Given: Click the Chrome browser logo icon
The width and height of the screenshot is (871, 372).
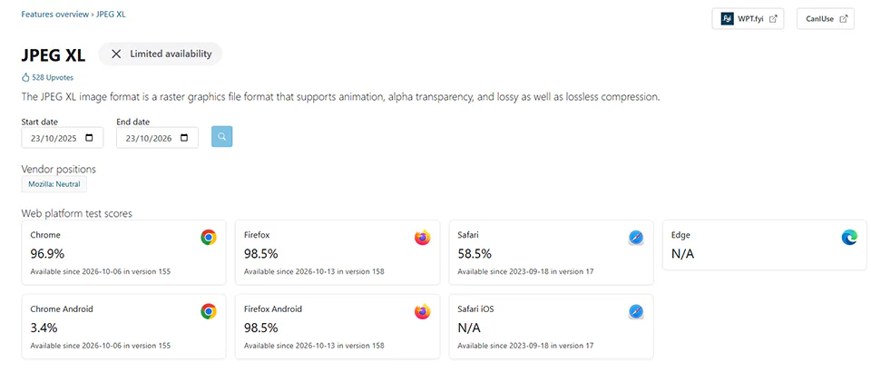Looking at the screenshot, I should tap(209, 238).
